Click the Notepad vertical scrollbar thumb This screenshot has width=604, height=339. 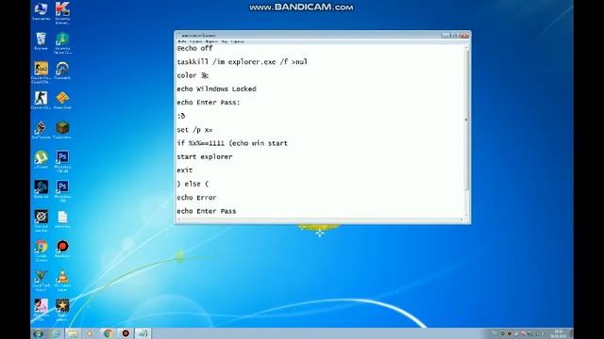coord(466,120)
